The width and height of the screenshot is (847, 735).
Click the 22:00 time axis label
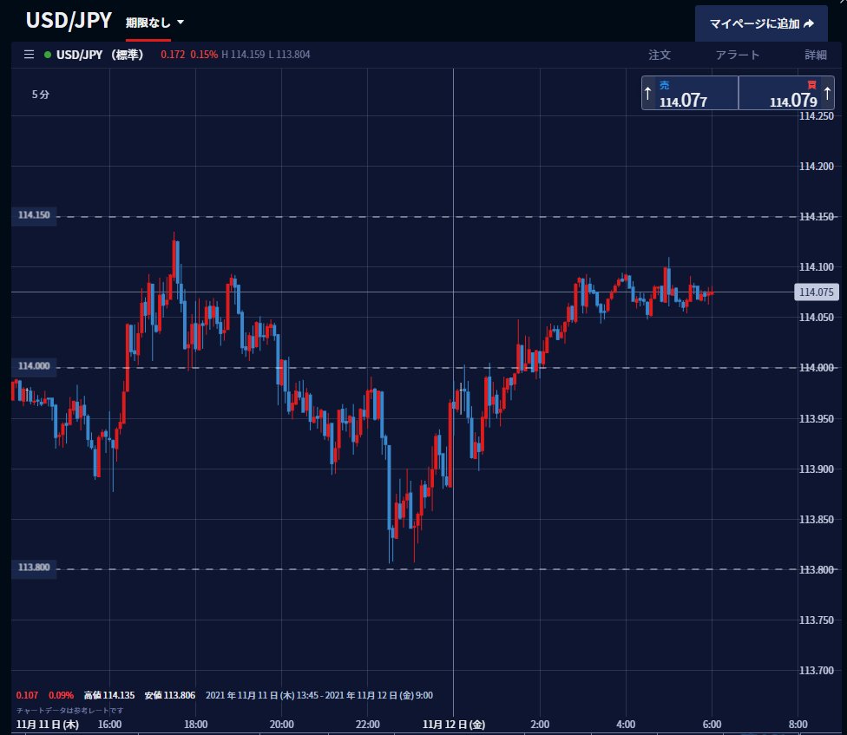click(x=368, y=725)
